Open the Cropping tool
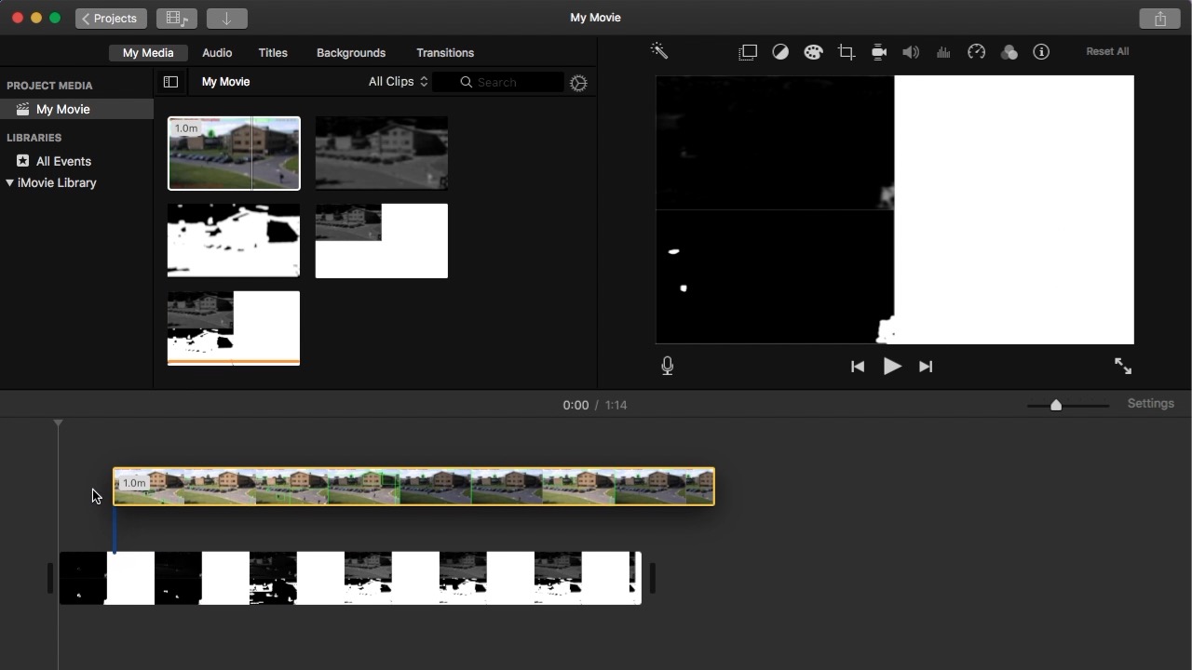This screenshot has height=670, width=1192. point(846,51)
